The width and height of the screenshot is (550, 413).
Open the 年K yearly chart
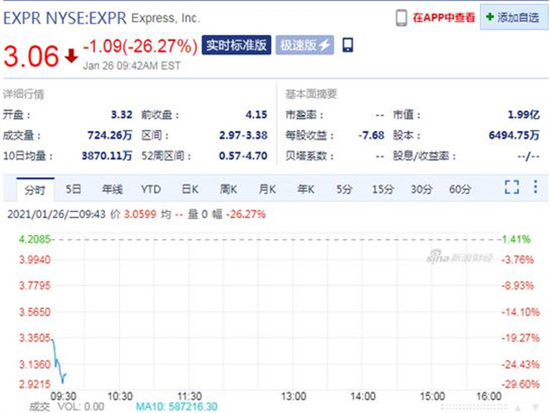[306, 189]
